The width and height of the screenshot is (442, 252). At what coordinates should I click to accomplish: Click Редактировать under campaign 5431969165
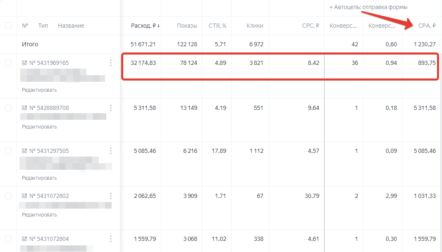pos(39,90)
